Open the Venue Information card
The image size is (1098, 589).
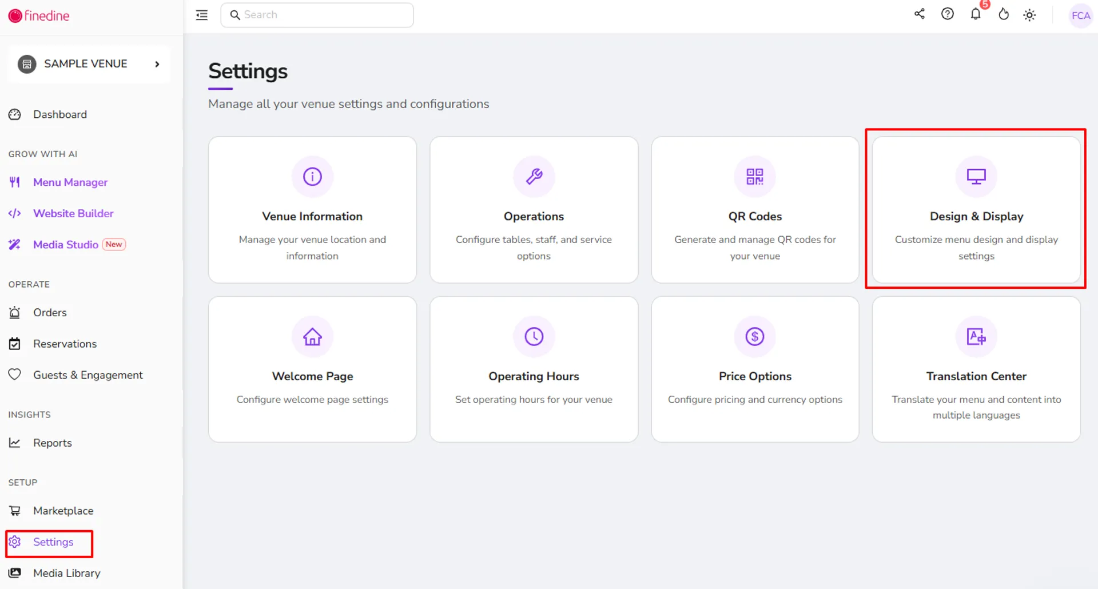pyautogui.click(x=312, y=209)
